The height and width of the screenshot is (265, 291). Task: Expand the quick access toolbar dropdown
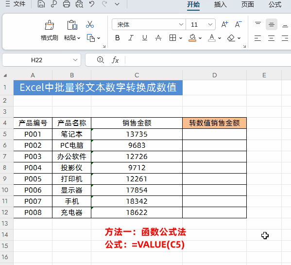coord(117,4)
